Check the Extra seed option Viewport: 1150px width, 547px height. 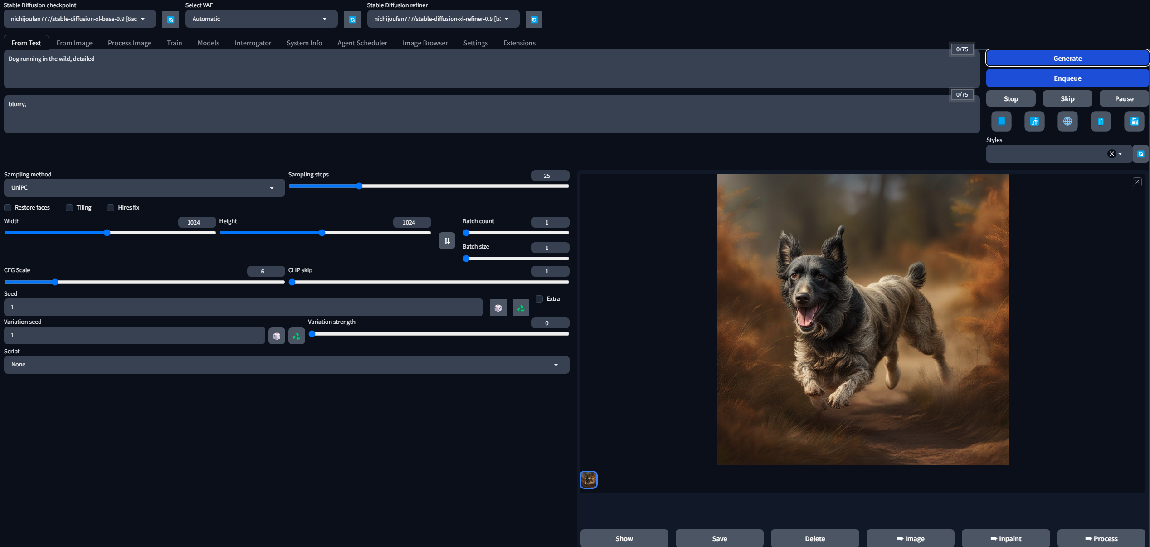click(x=539, y=299)
